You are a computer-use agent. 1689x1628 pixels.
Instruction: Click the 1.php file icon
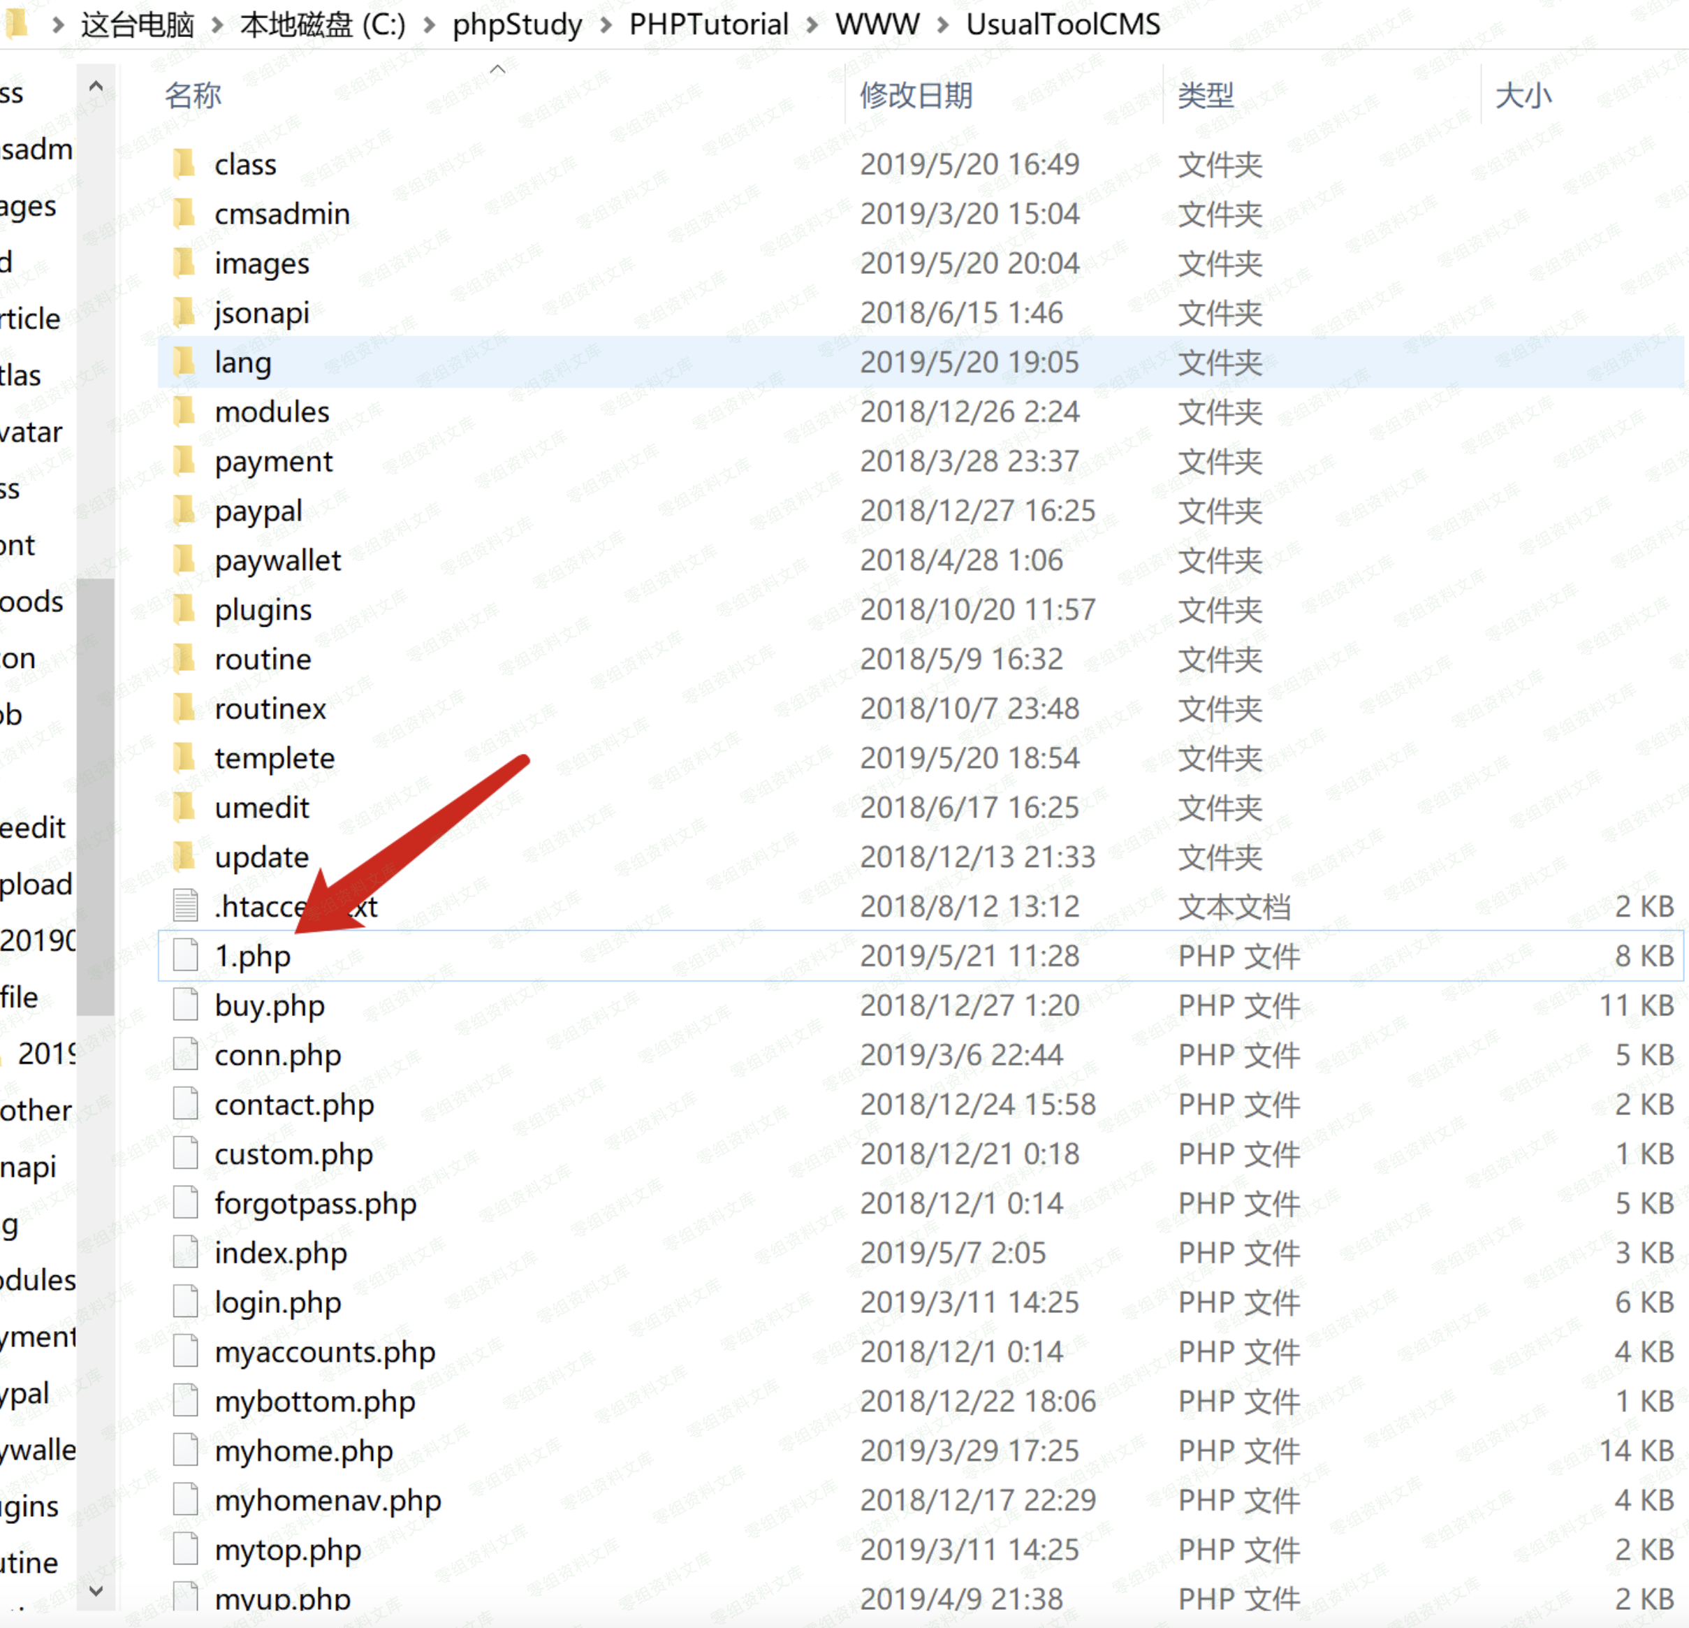[185, 955]
